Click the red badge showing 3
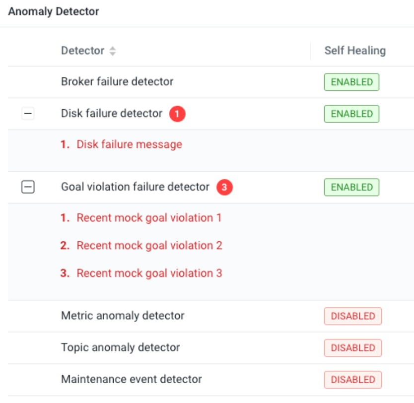This screenshot has height=403, width=414. (x=224, y=187)
